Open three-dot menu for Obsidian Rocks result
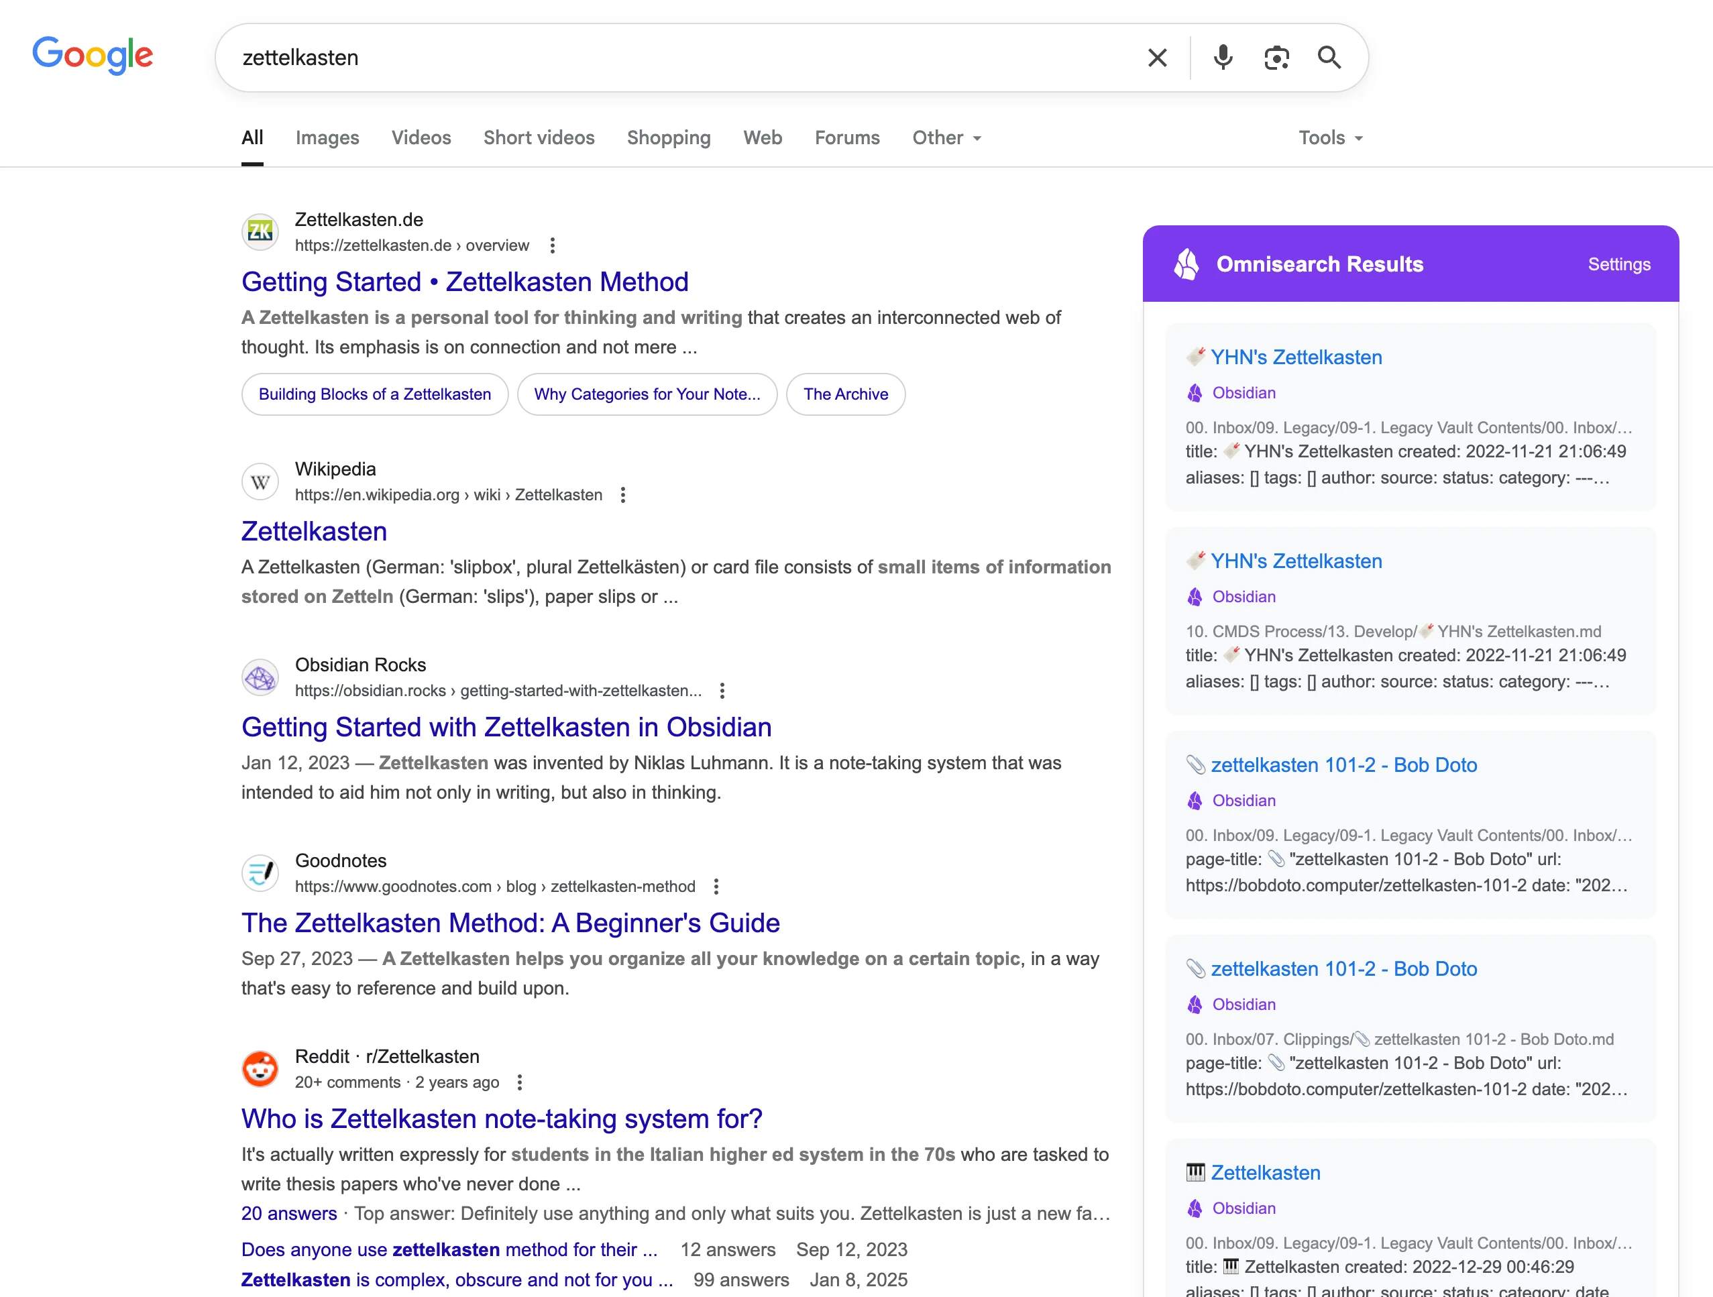1713x1297 pixels. pyautogui.click(x=722, y=691)
